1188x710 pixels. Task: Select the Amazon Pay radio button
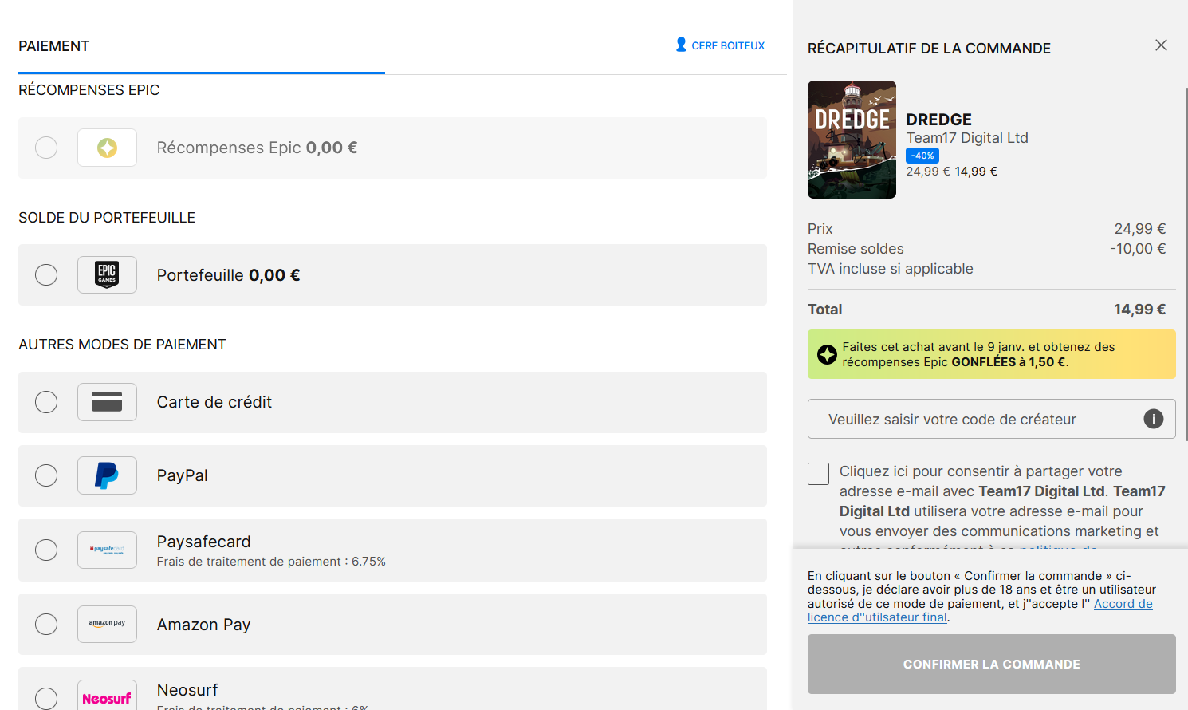click(x=46, y=624)
